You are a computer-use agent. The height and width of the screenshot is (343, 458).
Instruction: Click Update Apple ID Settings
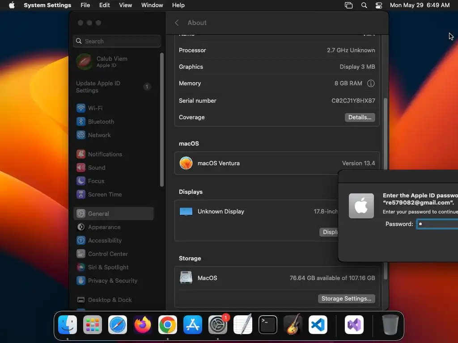click(113, 87)
